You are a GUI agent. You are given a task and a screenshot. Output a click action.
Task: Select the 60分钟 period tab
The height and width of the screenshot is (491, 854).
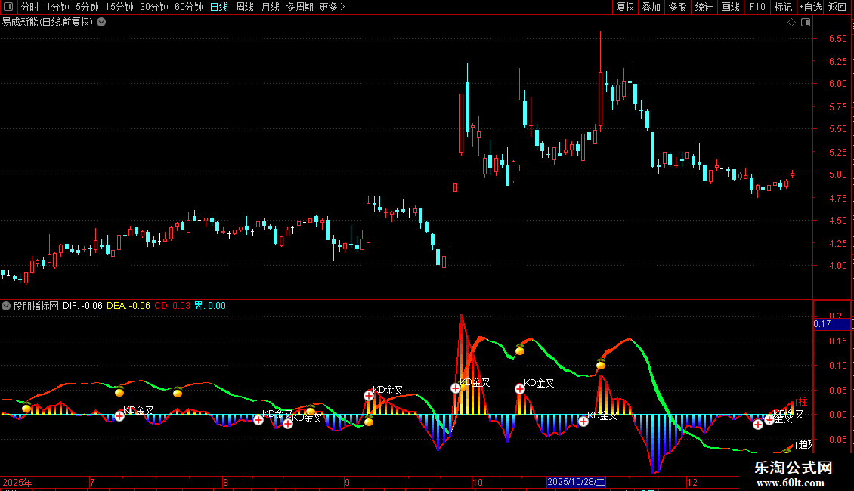pos(188,7)
